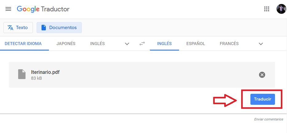Expand the source language list
Screen dimensions: 287x133
pos(127,44)
